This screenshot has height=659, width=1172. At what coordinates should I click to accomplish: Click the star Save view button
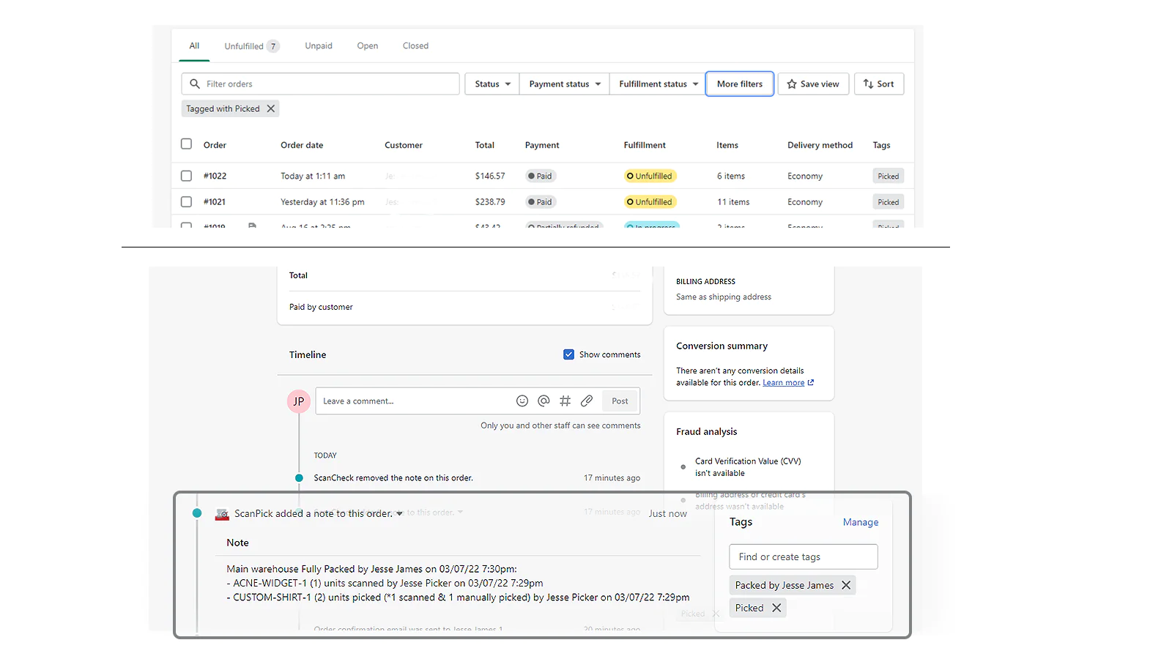click(x=813, y=84)
